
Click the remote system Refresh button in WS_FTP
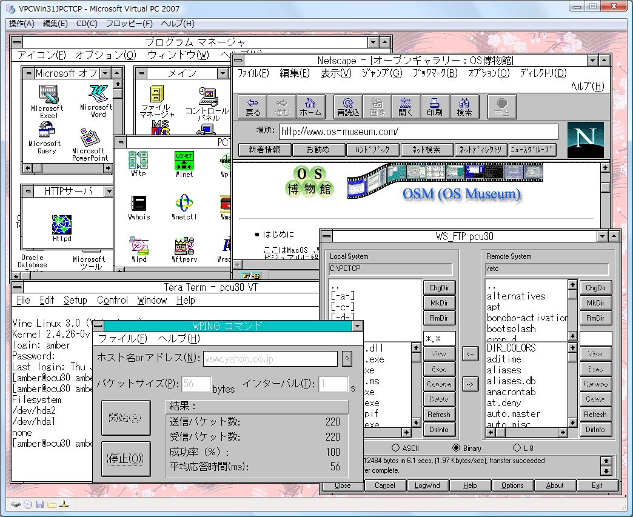click(595, 415)
